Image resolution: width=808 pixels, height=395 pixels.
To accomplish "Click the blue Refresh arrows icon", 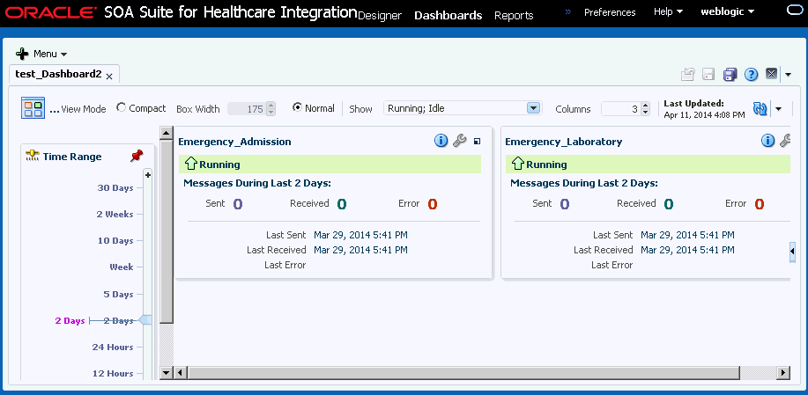I will 760,108.
